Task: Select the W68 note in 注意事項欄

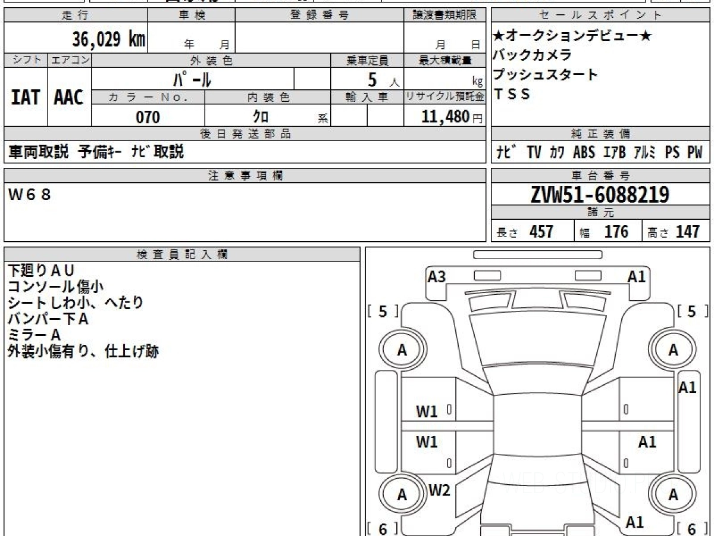Action: click(x=30, y=194)
